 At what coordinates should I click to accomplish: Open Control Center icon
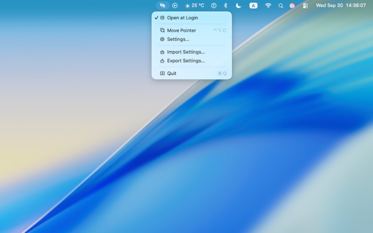305,6
